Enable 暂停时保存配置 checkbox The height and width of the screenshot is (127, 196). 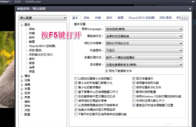coord(134,92)
